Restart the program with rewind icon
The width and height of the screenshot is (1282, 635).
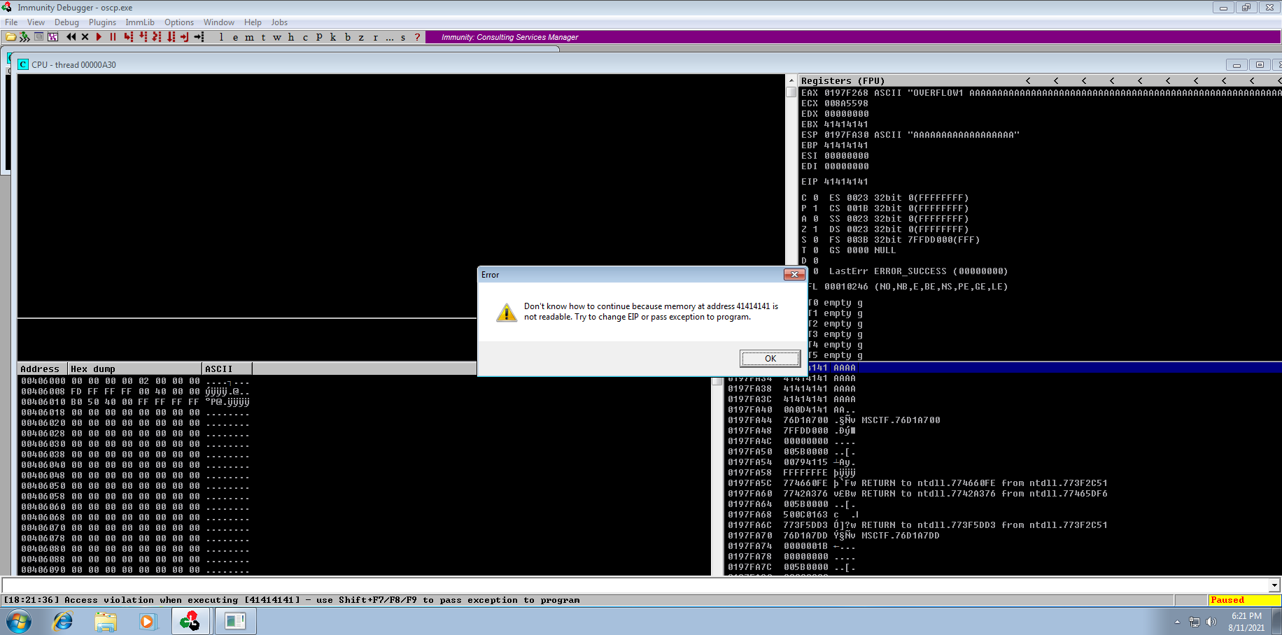pyautogui.click(x=71, y=37)
